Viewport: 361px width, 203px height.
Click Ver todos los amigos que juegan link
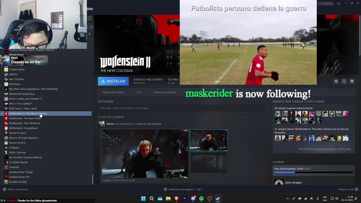point(325,149)
